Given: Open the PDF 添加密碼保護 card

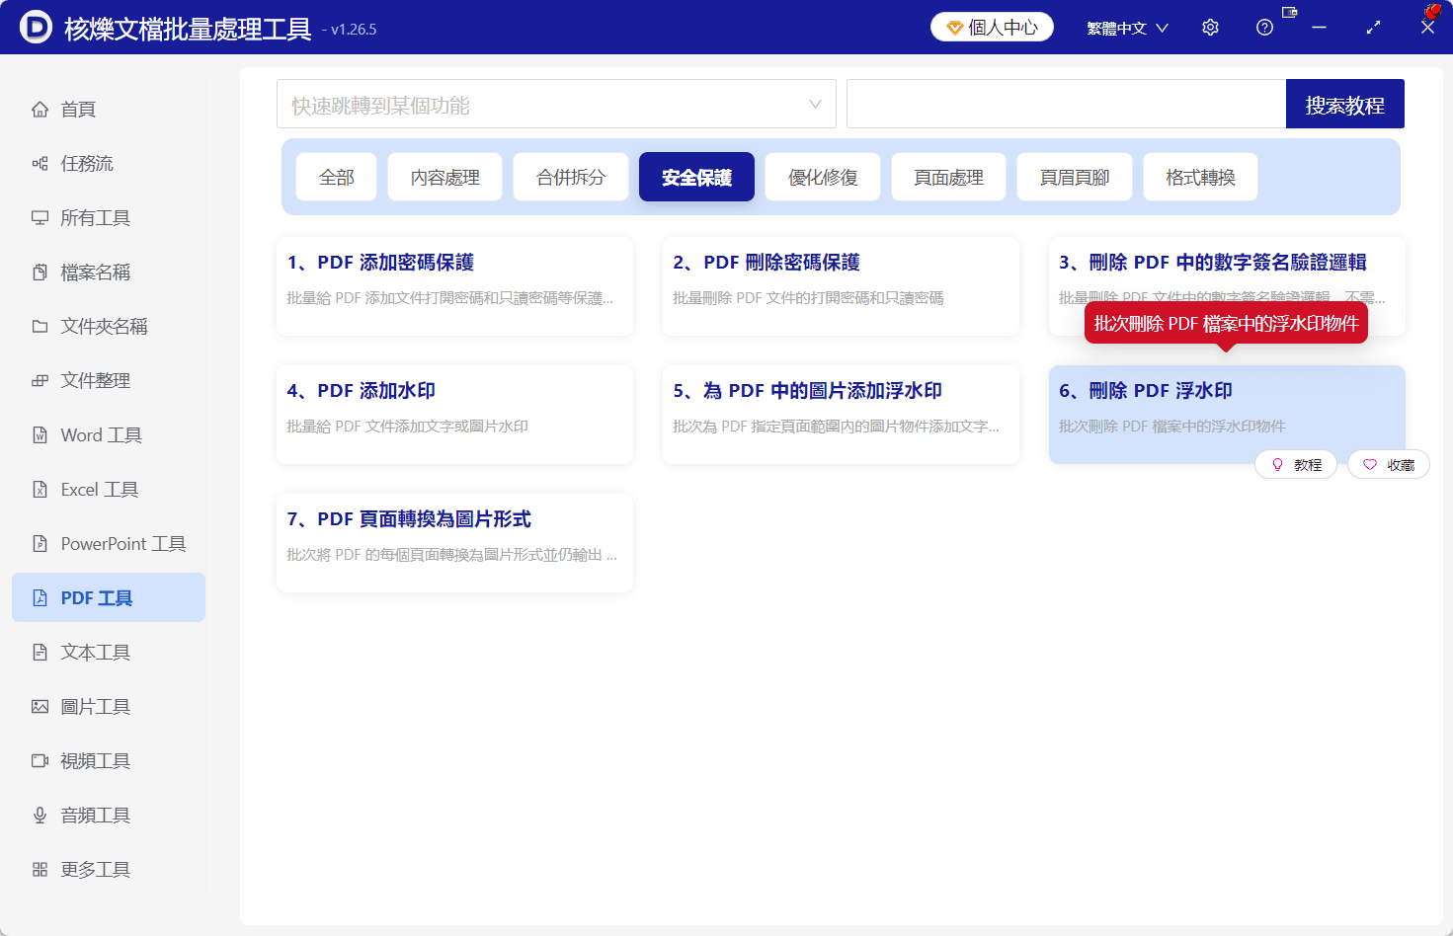Looking at the screenshot, I should tap(454, 286).
